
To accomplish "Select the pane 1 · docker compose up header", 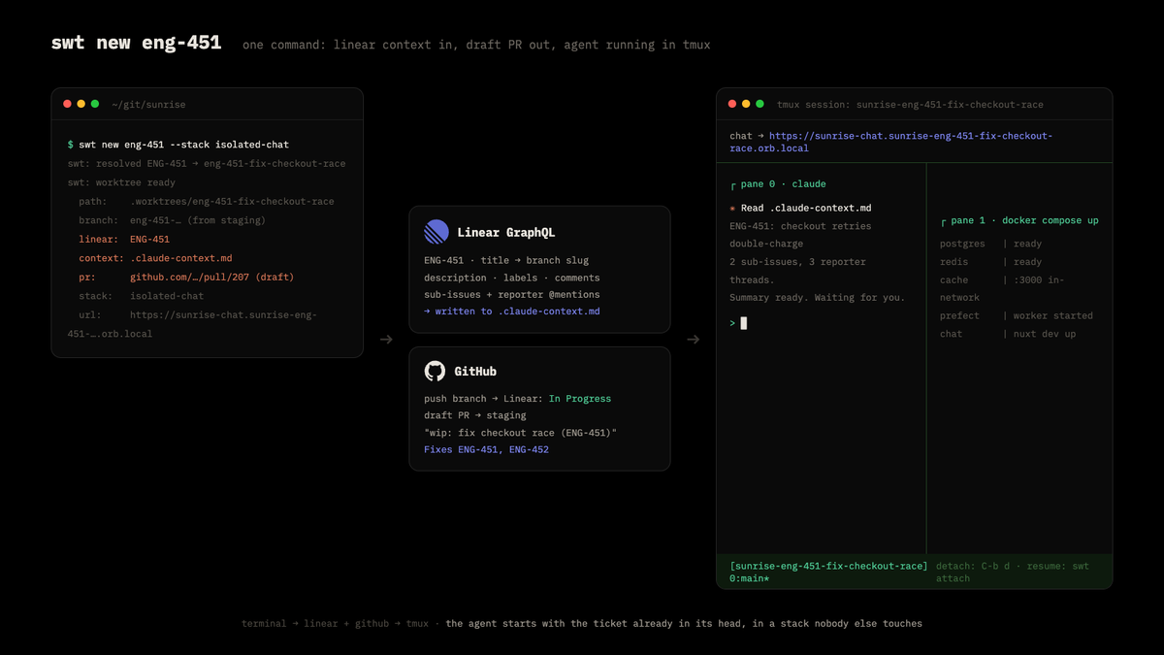I will [x=1019, y=220].
